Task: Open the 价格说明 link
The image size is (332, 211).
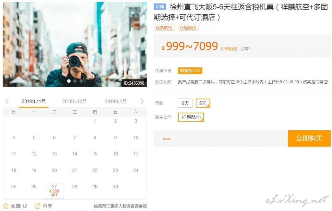Action: 229,49
